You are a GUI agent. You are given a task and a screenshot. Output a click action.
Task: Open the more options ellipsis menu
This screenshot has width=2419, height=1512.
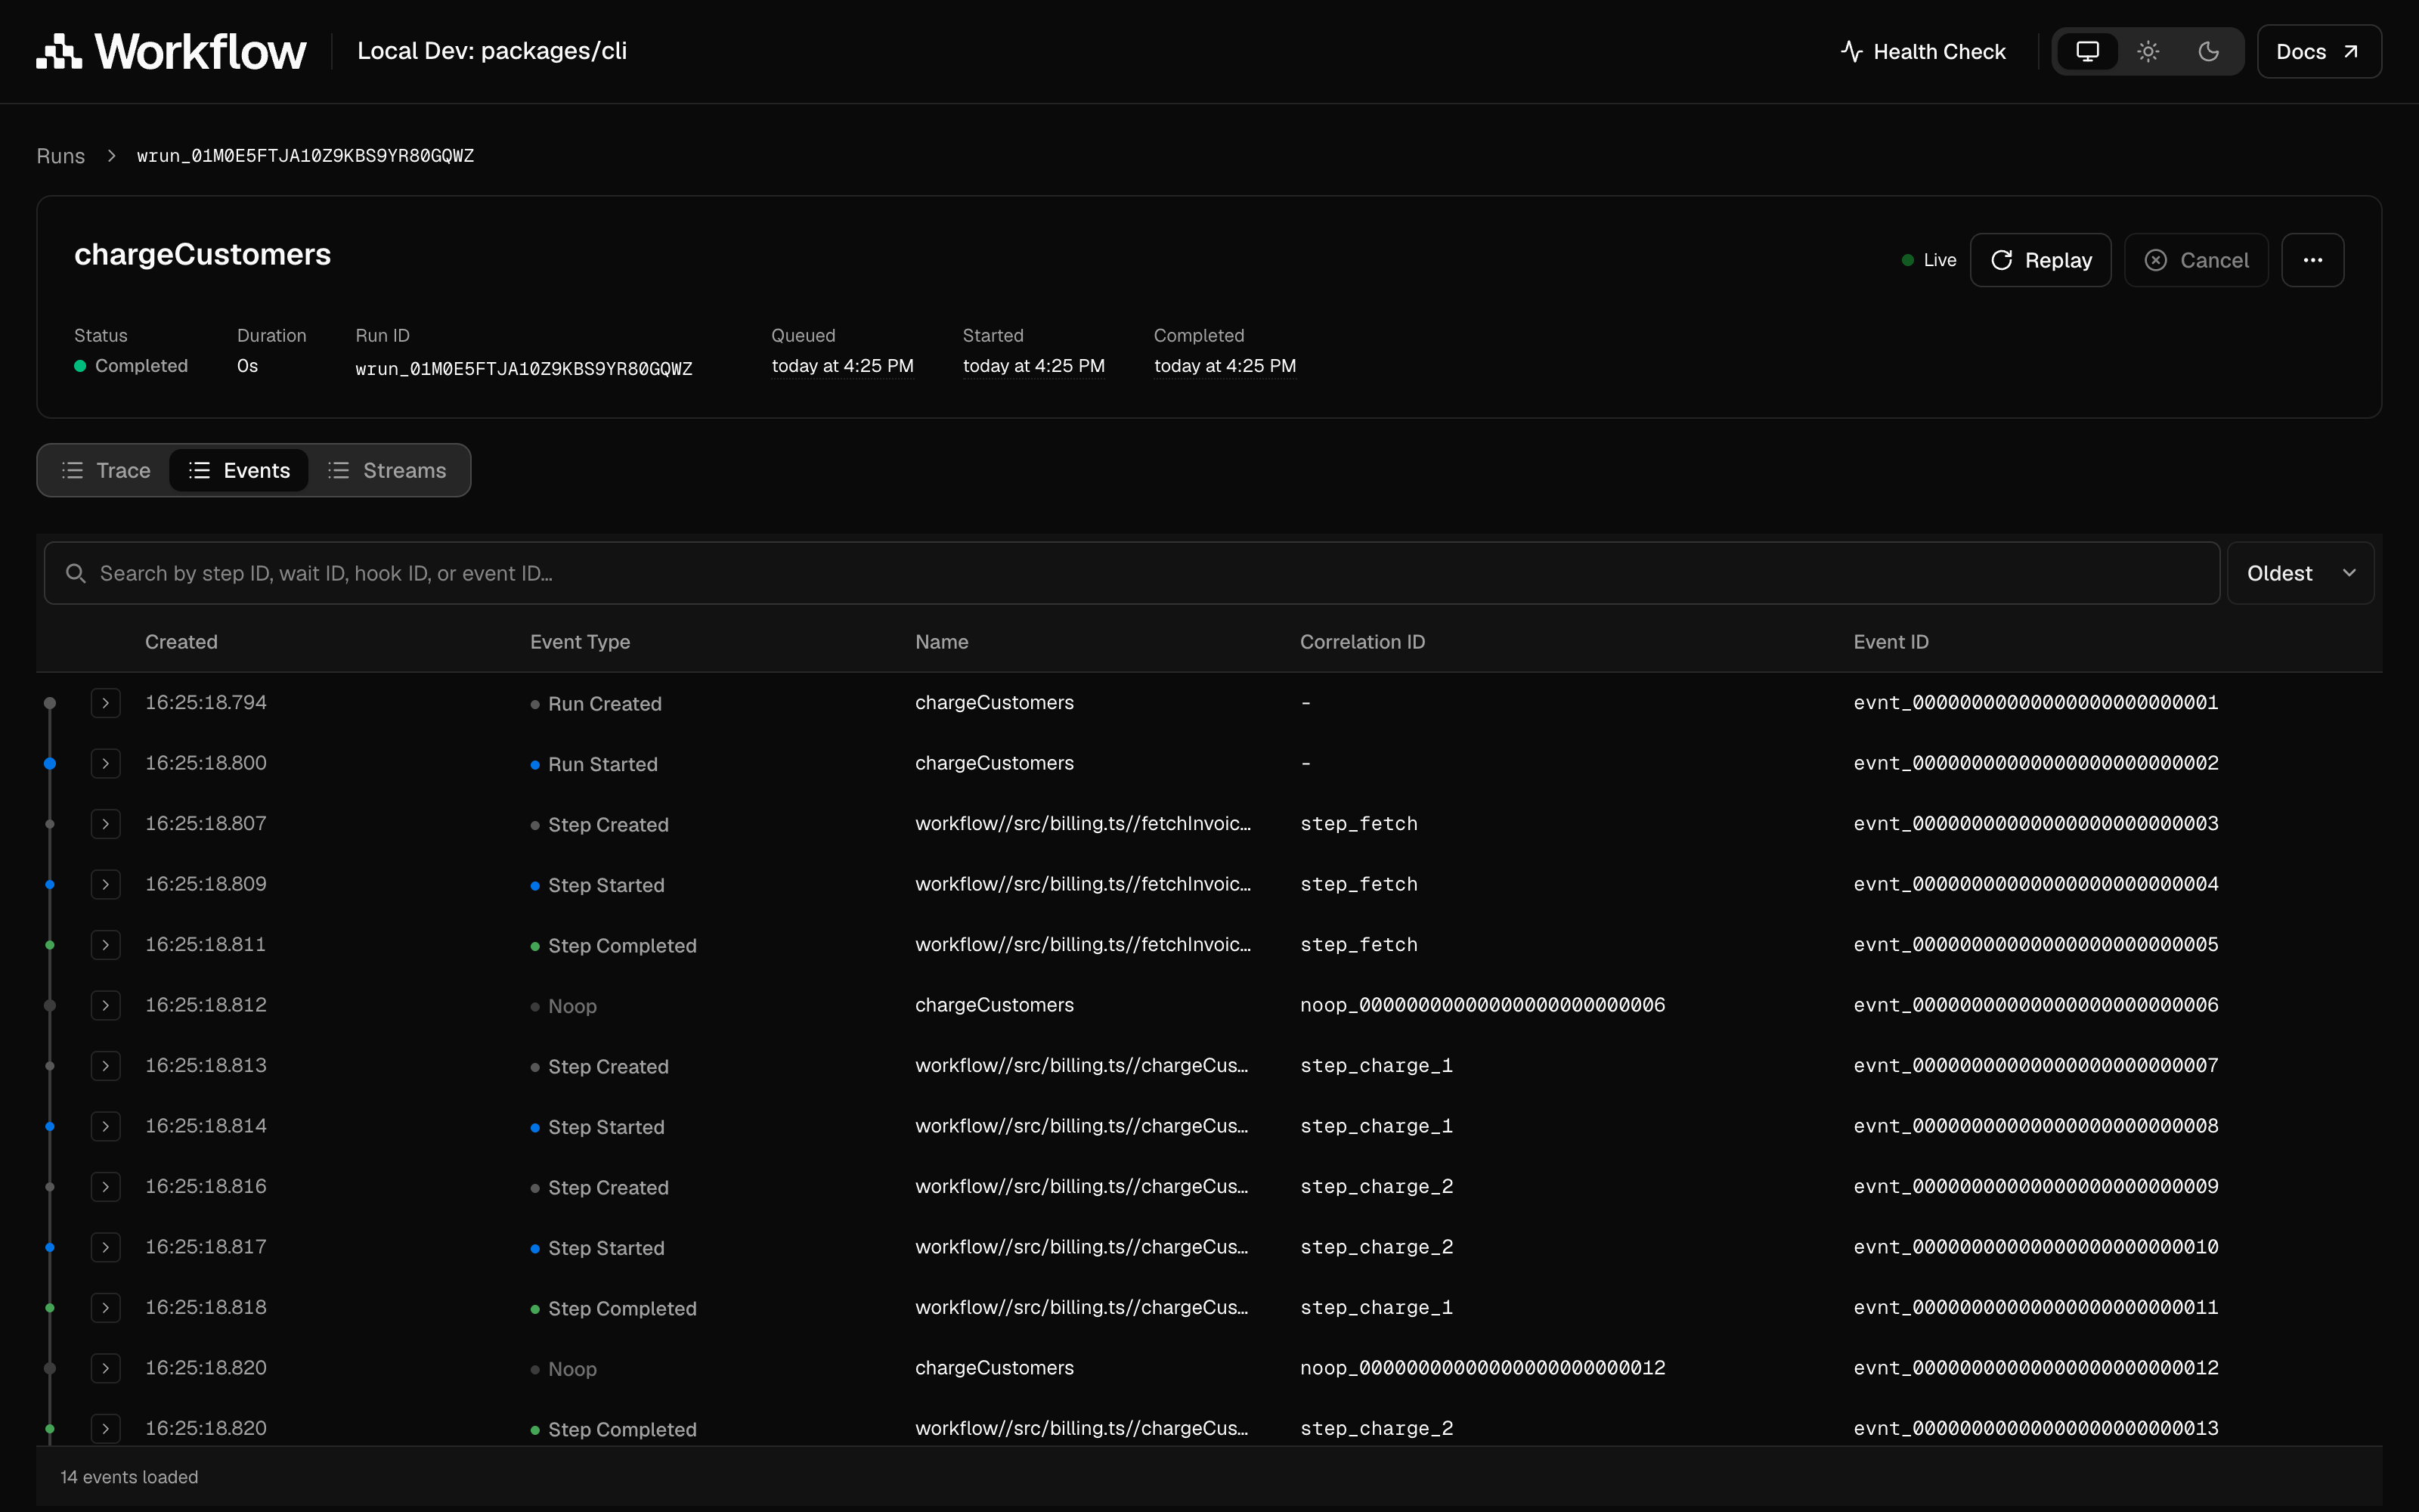(x=2312, y=260)
